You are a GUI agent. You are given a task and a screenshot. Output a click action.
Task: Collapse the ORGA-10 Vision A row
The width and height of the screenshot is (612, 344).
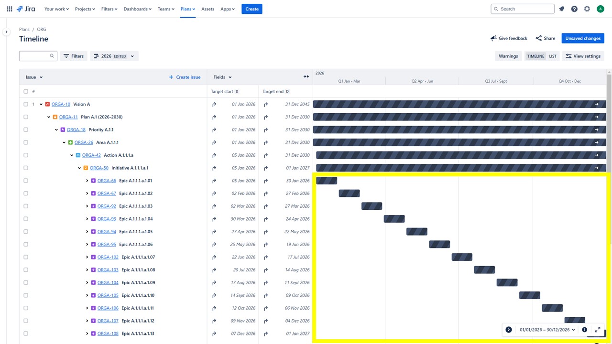click(x=41, y=104)
